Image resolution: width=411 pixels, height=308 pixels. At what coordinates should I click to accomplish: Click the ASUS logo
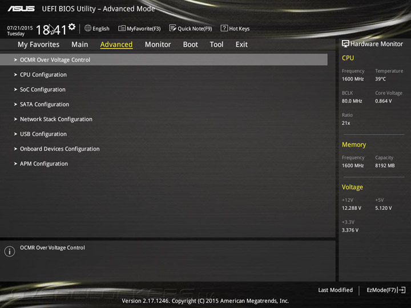coord(21,9)
